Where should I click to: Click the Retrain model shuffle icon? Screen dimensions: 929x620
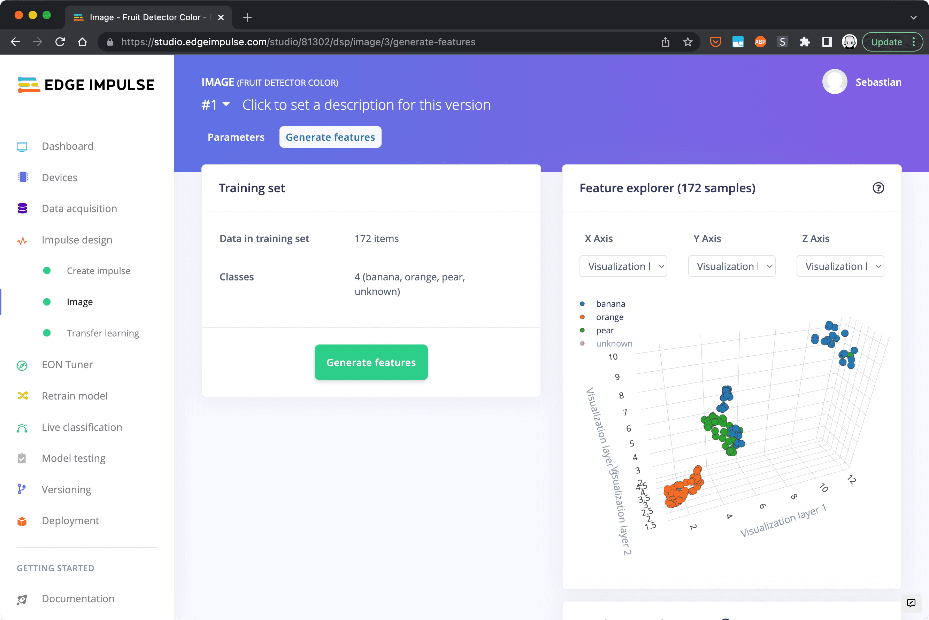tap(22, 396)
